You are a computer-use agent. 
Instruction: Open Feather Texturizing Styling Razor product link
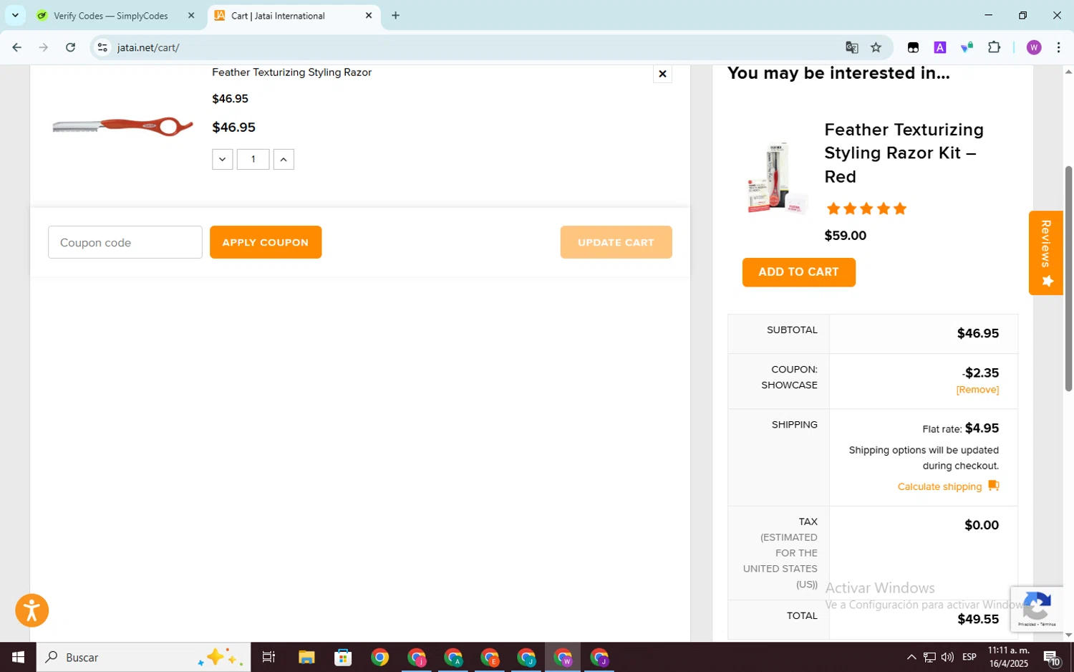tap(291, 72)
